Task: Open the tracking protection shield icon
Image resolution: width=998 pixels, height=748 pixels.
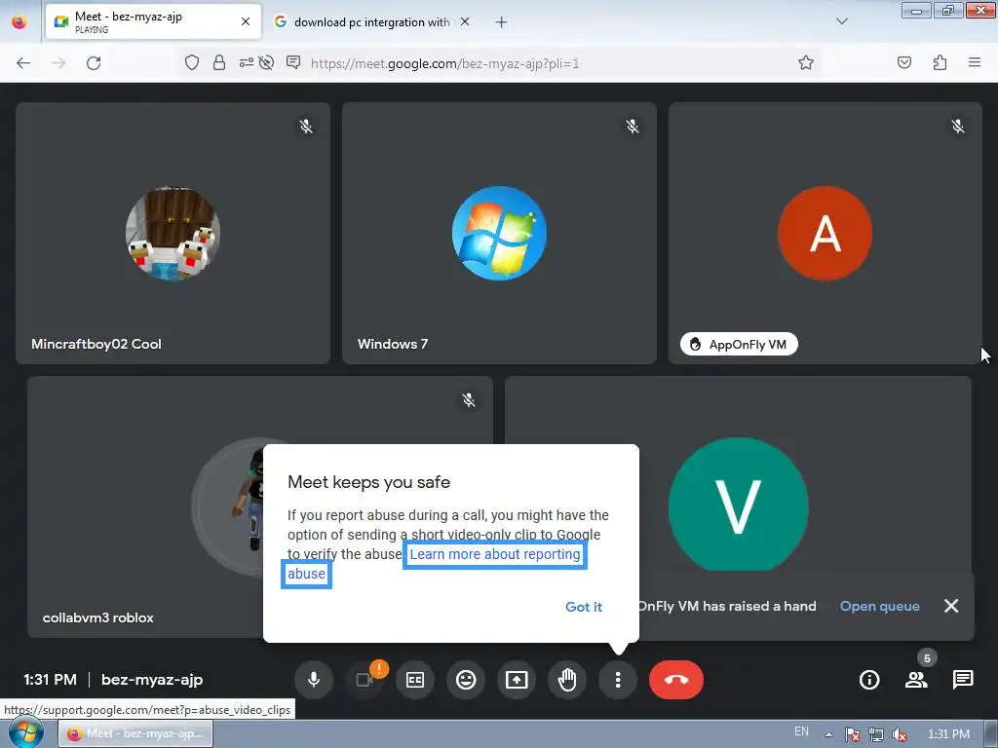Action: (192, 62)
